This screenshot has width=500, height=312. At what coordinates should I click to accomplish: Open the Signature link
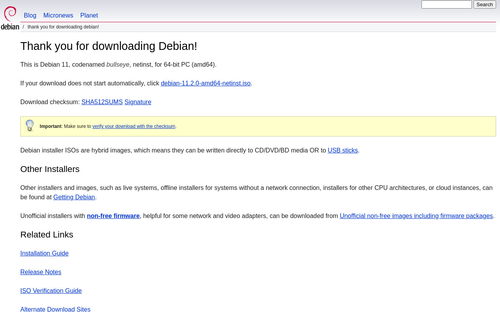click(138, 102)
